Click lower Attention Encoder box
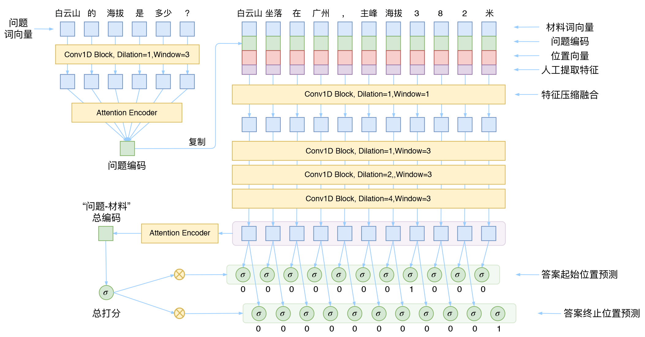645x337 pixels. click(180, 233)
